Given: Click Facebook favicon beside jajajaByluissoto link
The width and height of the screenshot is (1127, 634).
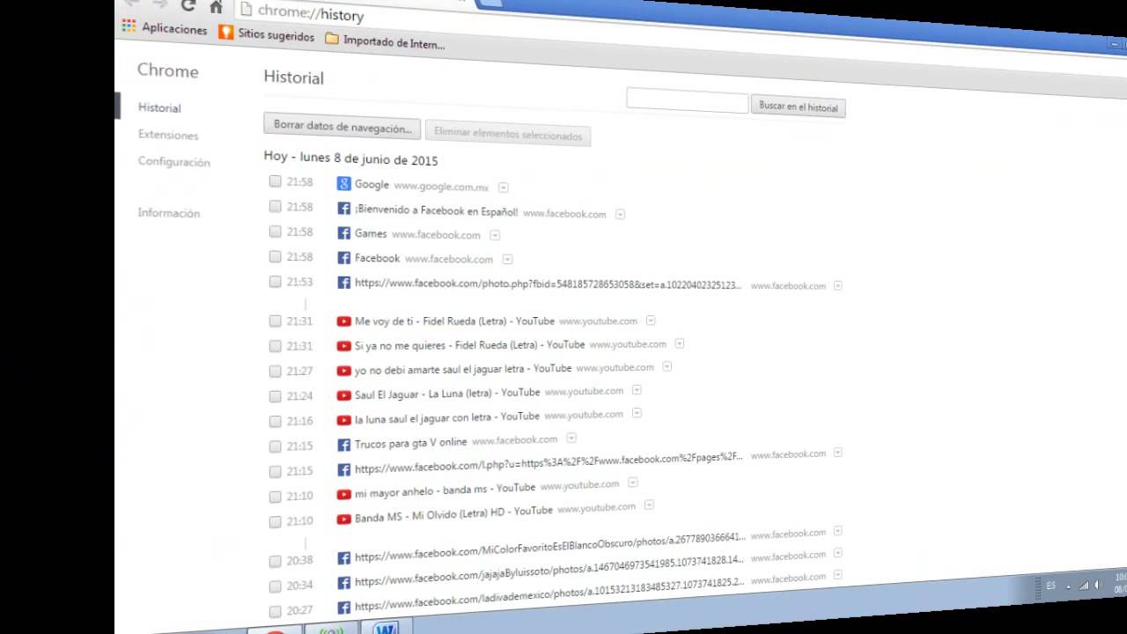Looking at the screenshot, I should (344, 582).
